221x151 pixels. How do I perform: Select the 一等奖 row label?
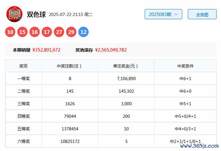24,79
